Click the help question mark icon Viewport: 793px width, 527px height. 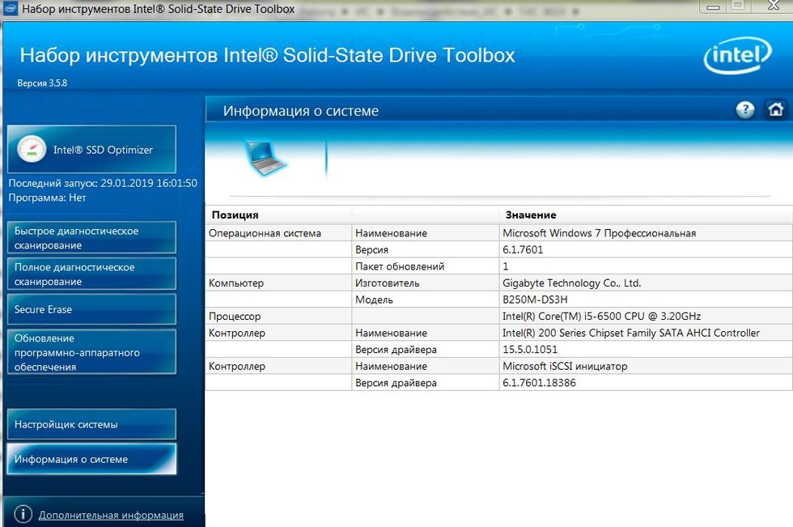745,110
